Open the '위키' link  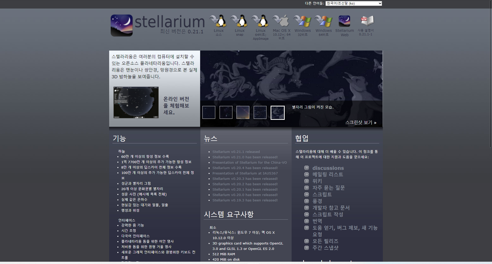click(317, 181)
